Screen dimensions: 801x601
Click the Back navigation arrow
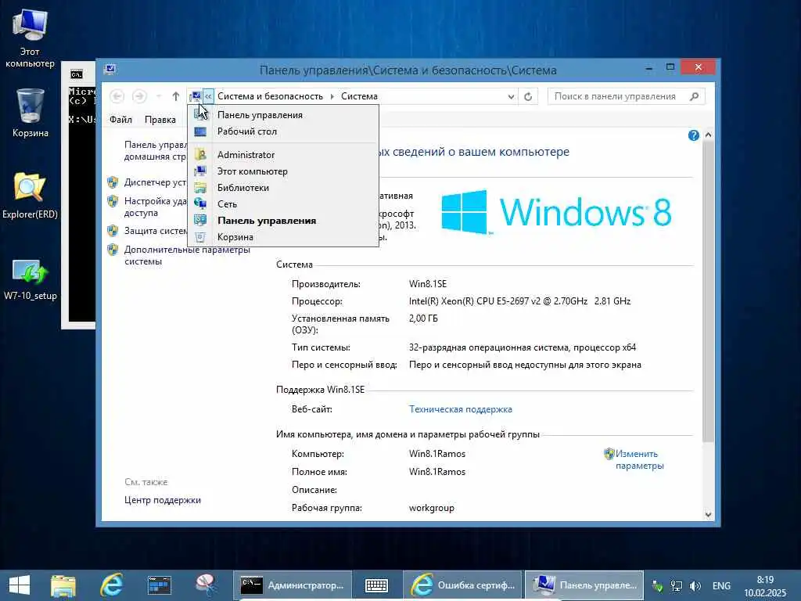(x=117, y=96)
